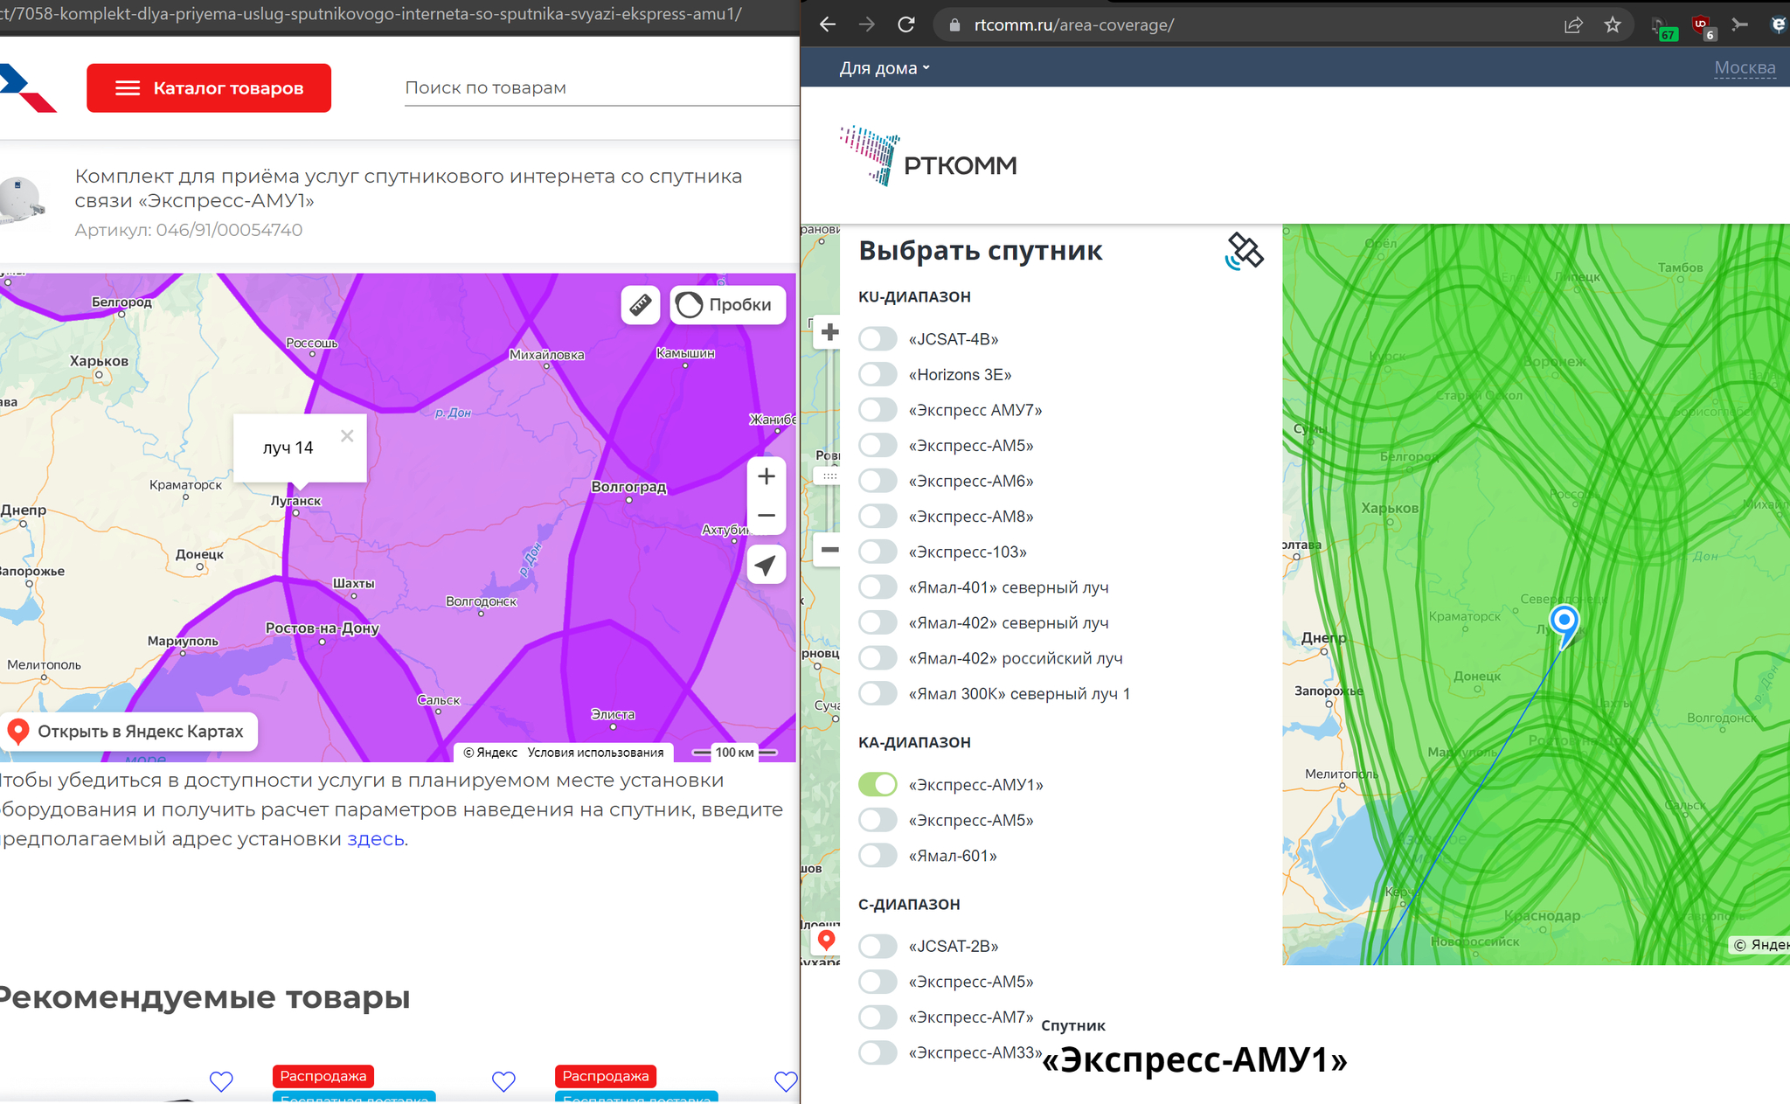Enable «Ямал-402» российский луч toggle

point(878,658)
